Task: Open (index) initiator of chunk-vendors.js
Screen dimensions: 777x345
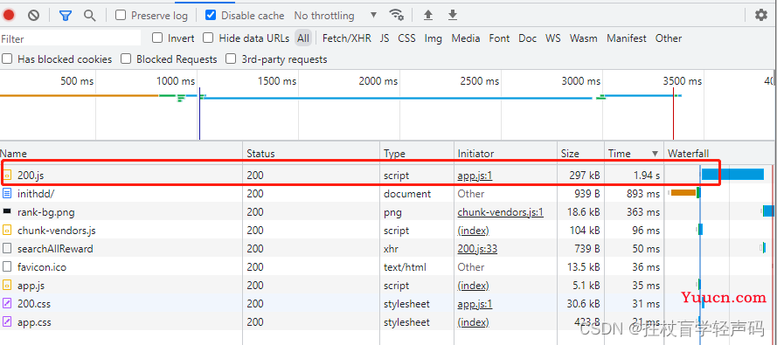Action: [473, 231]
